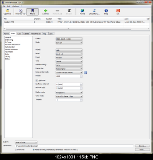Click the Destination path field
The image size is (153, 160).
pyautogui.click(x=74, y=146)
